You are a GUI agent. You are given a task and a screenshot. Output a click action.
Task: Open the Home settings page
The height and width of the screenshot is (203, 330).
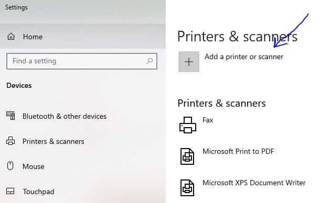pos(33,37)
